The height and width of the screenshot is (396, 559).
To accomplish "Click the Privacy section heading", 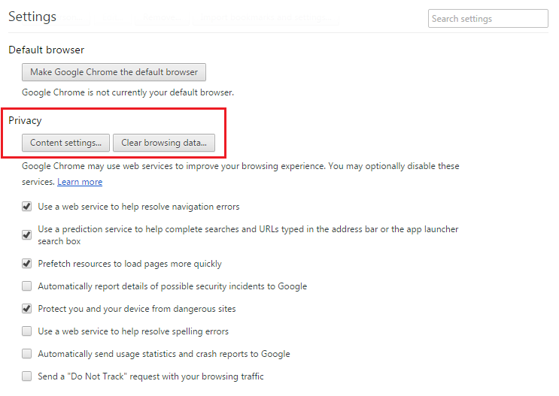I will pyautogui.click(x=25, y=121).
